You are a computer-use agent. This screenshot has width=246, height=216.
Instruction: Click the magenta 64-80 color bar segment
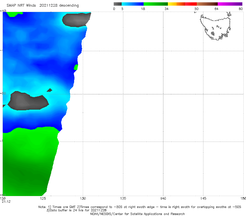point(230,4)
